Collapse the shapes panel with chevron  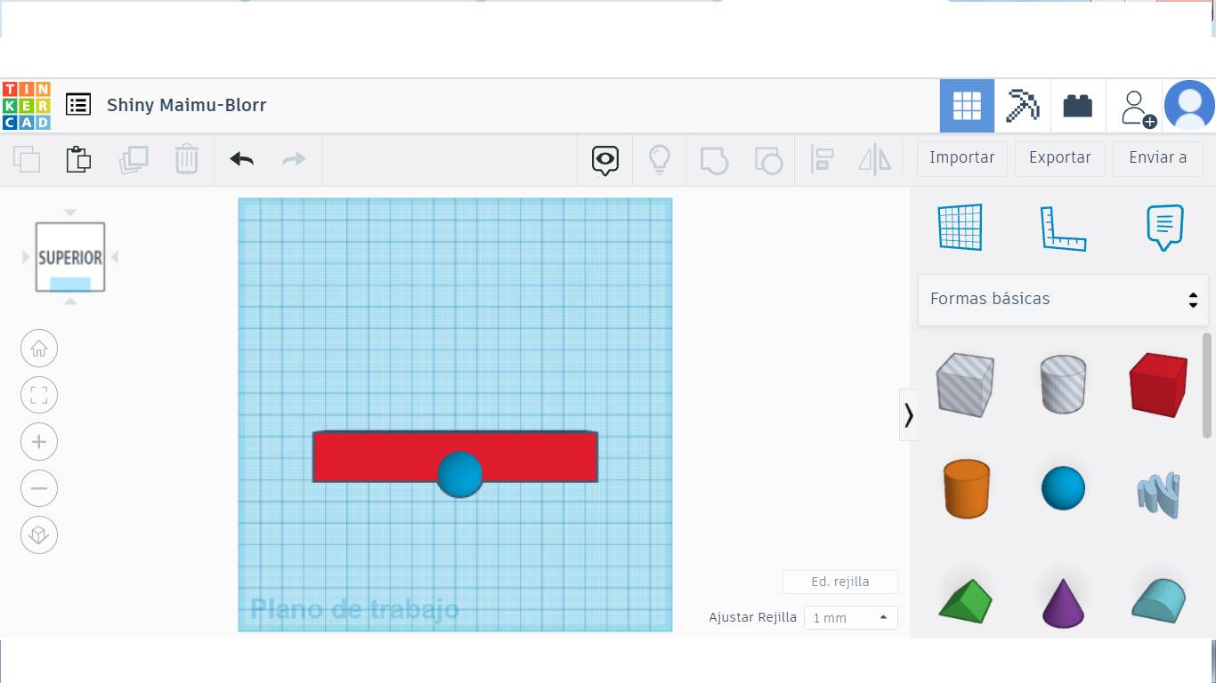(908, 414)
